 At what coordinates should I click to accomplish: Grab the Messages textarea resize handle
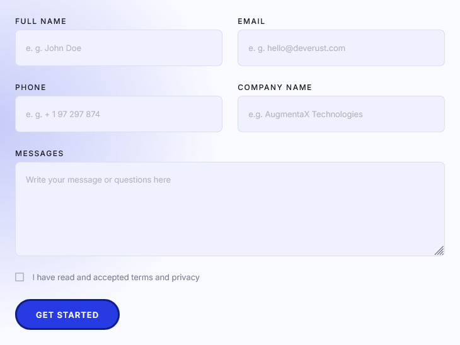point(439,251)
